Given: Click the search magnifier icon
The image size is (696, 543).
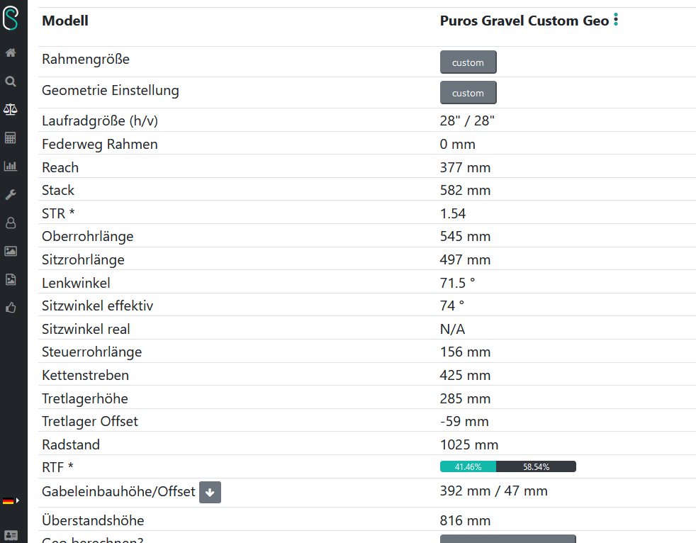Looking at the screenshot, I should tap(11, 82).
